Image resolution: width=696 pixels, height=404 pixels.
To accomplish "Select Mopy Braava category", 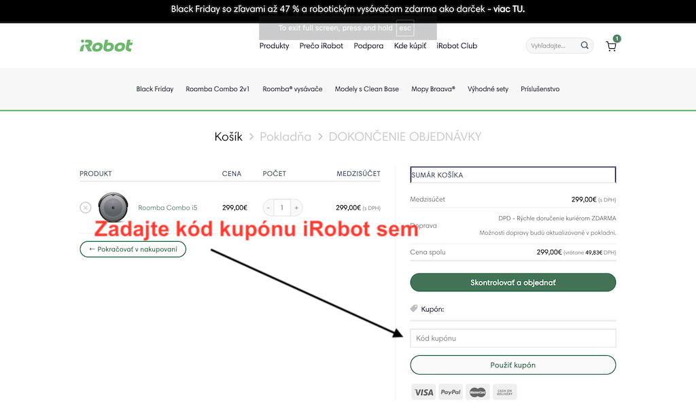I will pyautogui.click(x=433, y=89).
